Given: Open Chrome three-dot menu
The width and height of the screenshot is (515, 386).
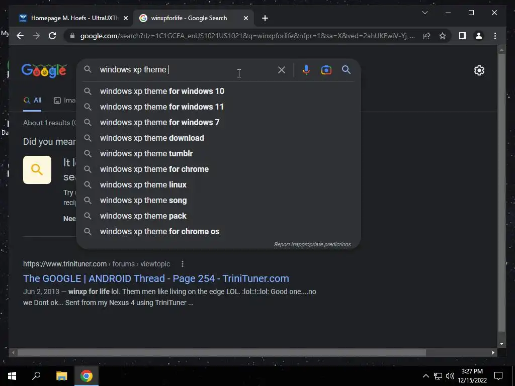Looking at the screenshot, I should pos(495,36).
